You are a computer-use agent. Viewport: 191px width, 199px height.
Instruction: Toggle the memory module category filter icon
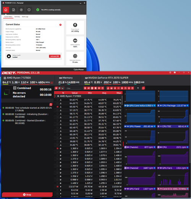coord(99,88)
